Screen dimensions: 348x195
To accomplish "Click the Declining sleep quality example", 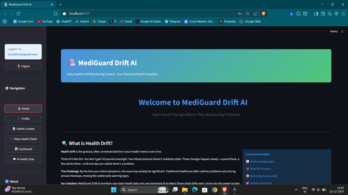I will point(262,176).
